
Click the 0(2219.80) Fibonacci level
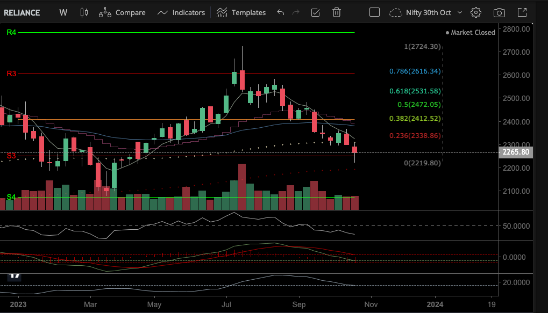(422, 163)
